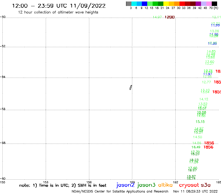
Task: Click the 162 longitude axis label
Action: (175, 182)
